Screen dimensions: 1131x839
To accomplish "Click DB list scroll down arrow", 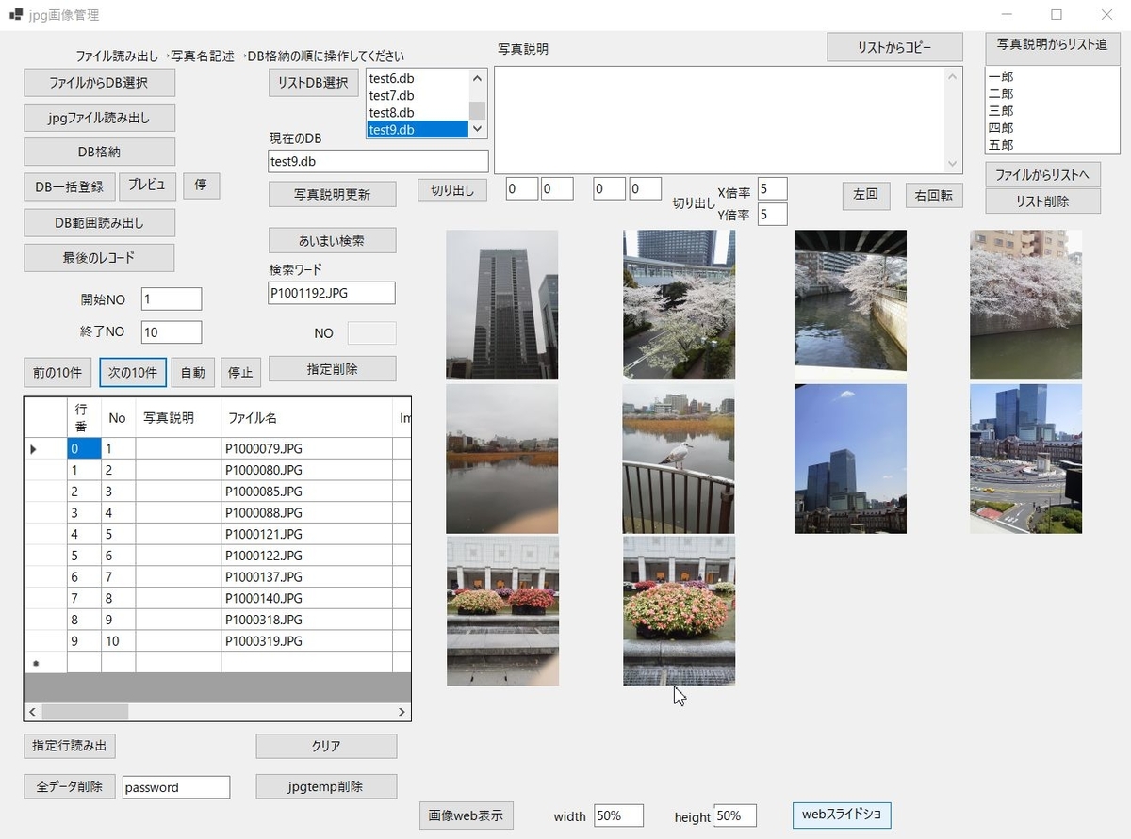I will tap(478, 129).
